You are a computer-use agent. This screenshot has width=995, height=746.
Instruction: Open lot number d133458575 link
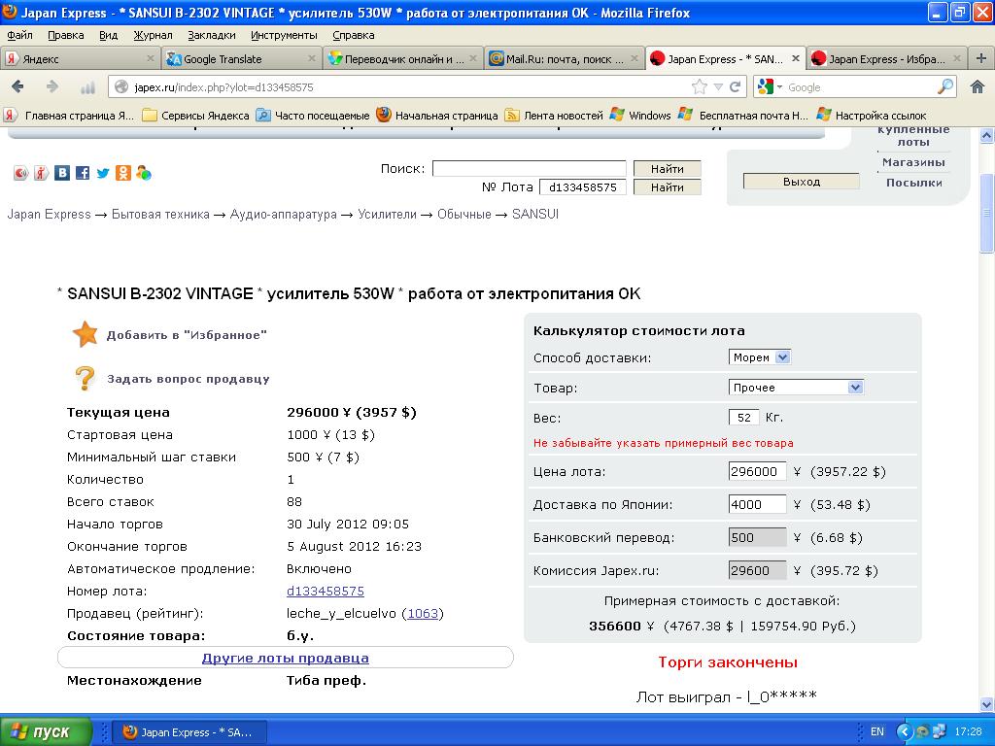pos(326,591)
